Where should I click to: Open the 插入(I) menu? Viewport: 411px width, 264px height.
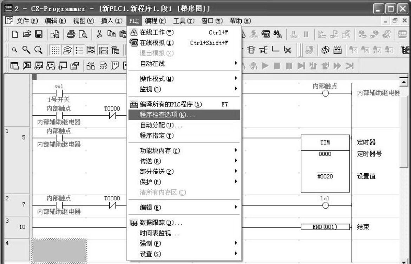(x=112, y=21)
